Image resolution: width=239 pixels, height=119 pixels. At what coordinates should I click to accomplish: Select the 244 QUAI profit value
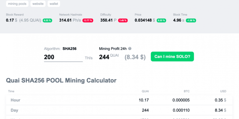click(x=109, y=57)
